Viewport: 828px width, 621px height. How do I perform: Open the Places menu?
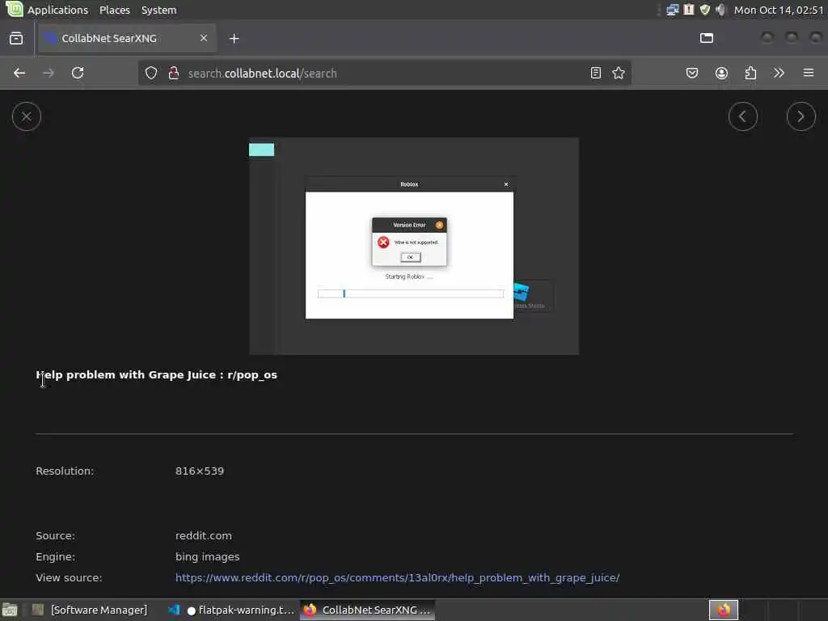pos(115,10)
